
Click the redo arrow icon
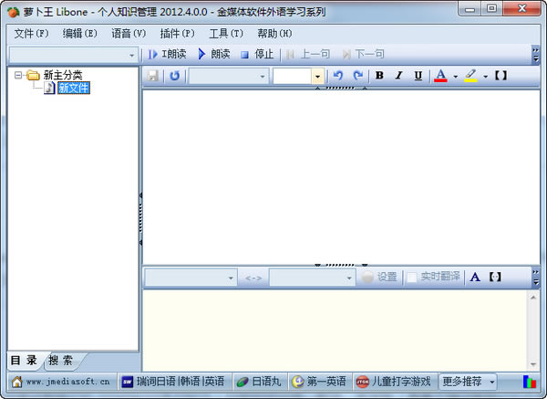pos(357,76)
